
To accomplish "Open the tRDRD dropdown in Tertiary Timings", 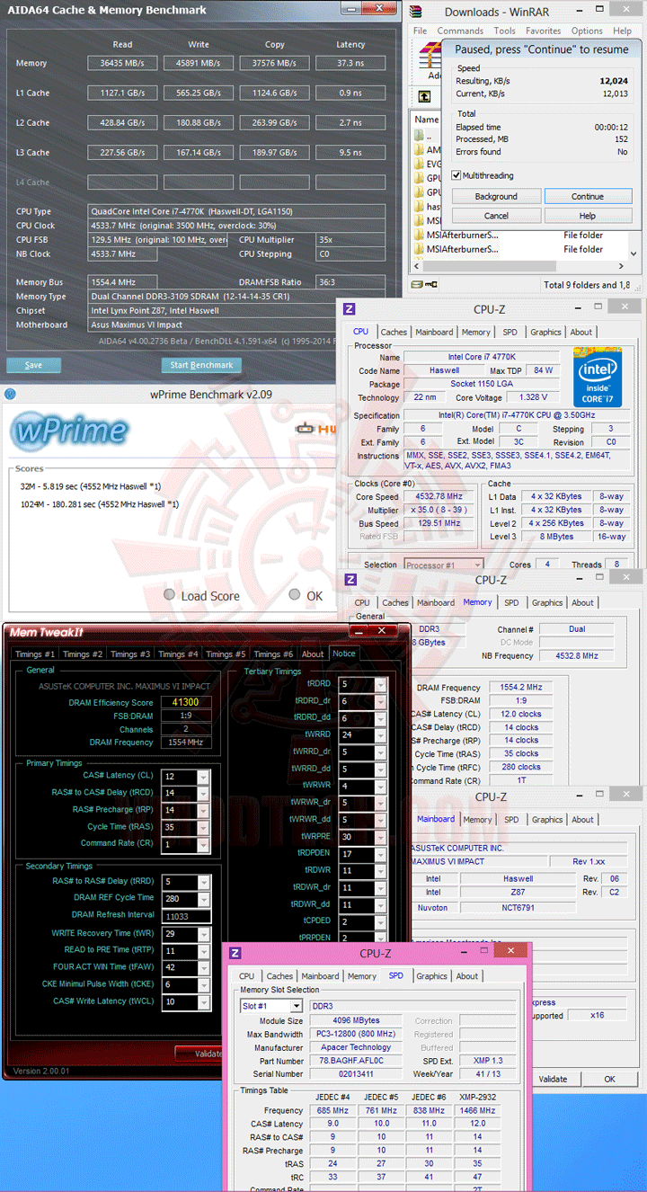I will 381,685.
